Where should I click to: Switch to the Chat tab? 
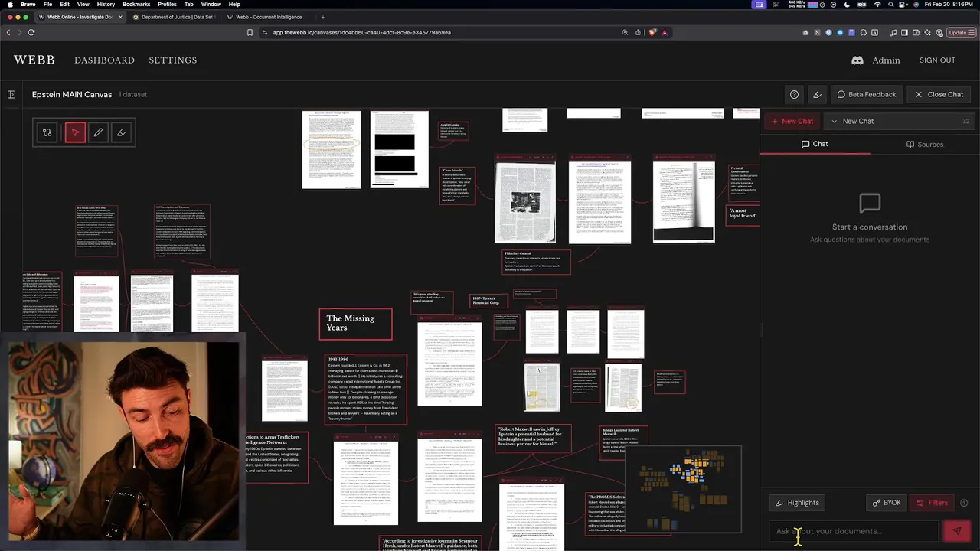point(815,144)
